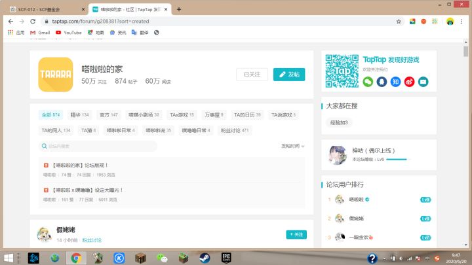Click the page vertical scrollbar
Image resolution: width=472 pixels, height=265 pixels.
coord(465,51)
